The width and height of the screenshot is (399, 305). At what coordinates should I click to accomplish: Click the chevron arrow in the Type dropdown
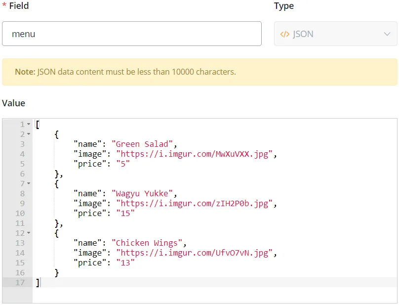387,34
